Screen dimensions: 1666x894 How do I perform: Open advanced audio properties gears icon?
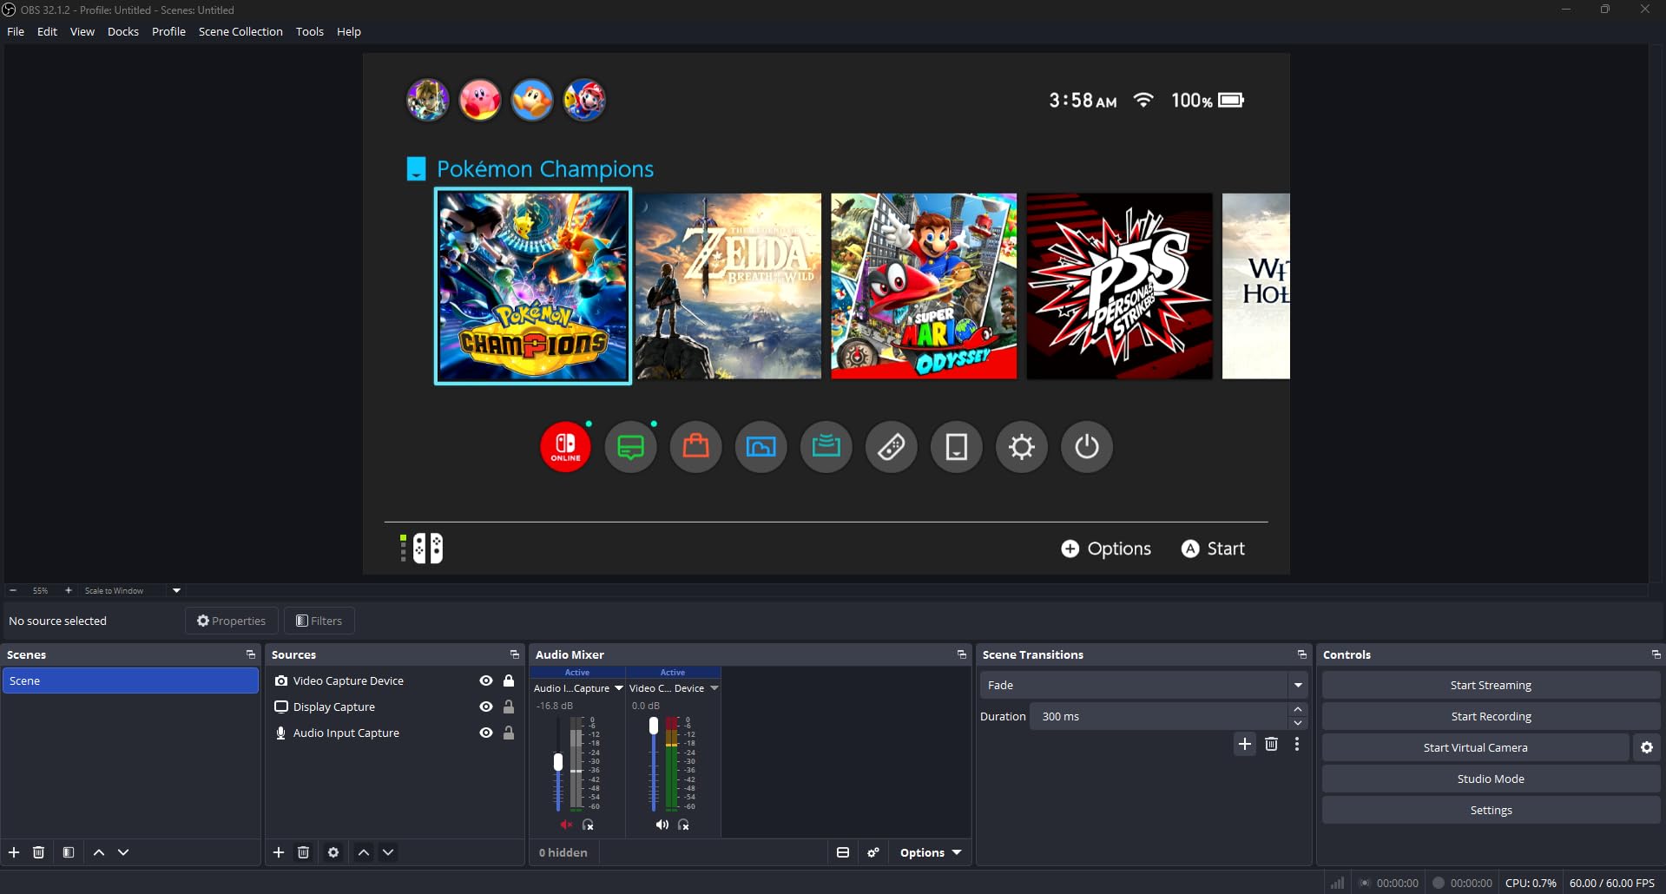pos(873,852)
